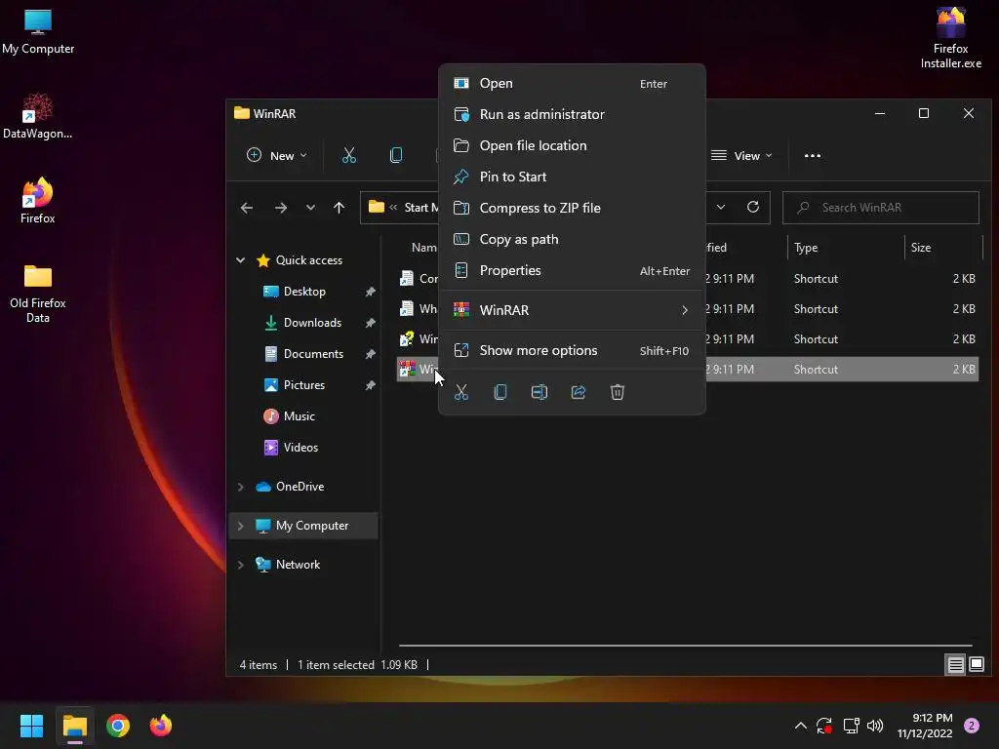Open the recent locations dropdown arrow
Image resolution: width=999 pixels, height=749 pixels.
click(x=310, y=208)
